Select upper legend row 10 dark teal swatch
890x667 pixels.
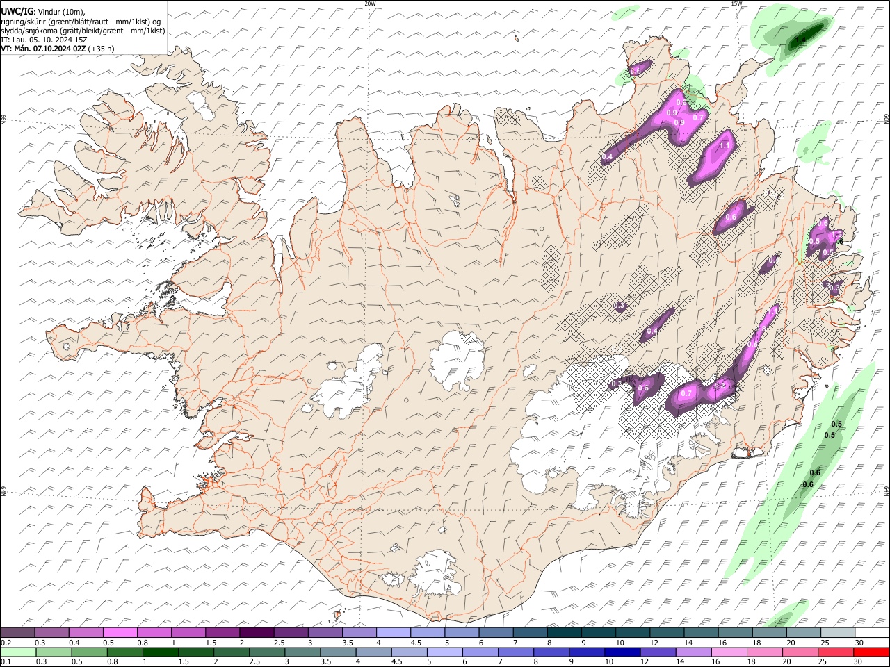pyautogui.click(x=634, y=633)
